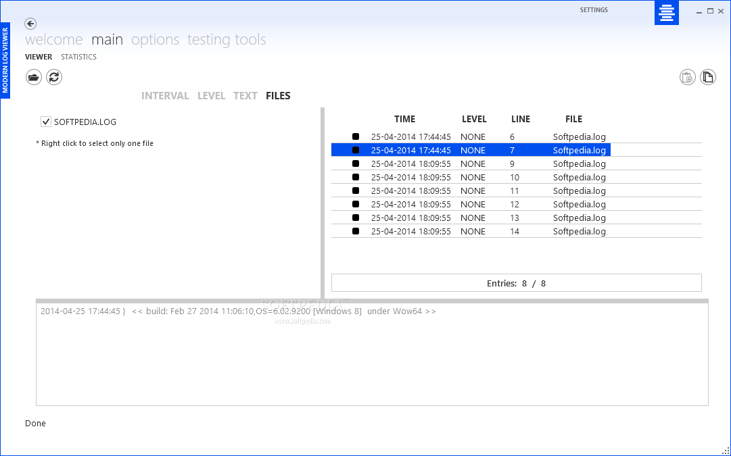Click the log message detail text
Viewport: 731px width, 456px height.
pos(238,311)
